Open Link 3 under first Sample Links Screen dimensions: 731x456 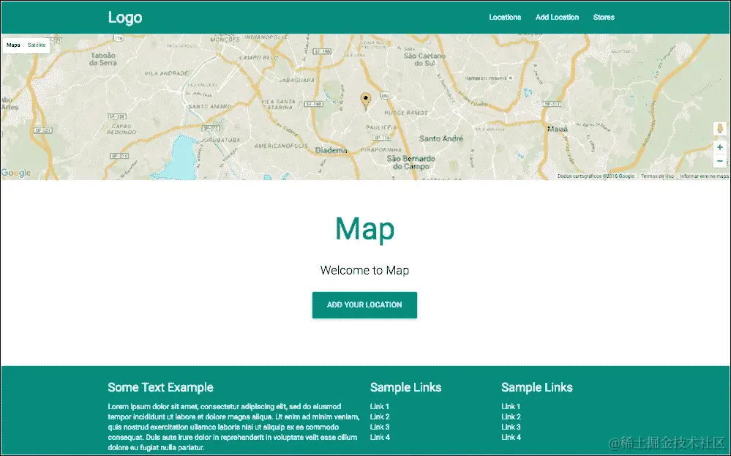click(x=378, y=427)
